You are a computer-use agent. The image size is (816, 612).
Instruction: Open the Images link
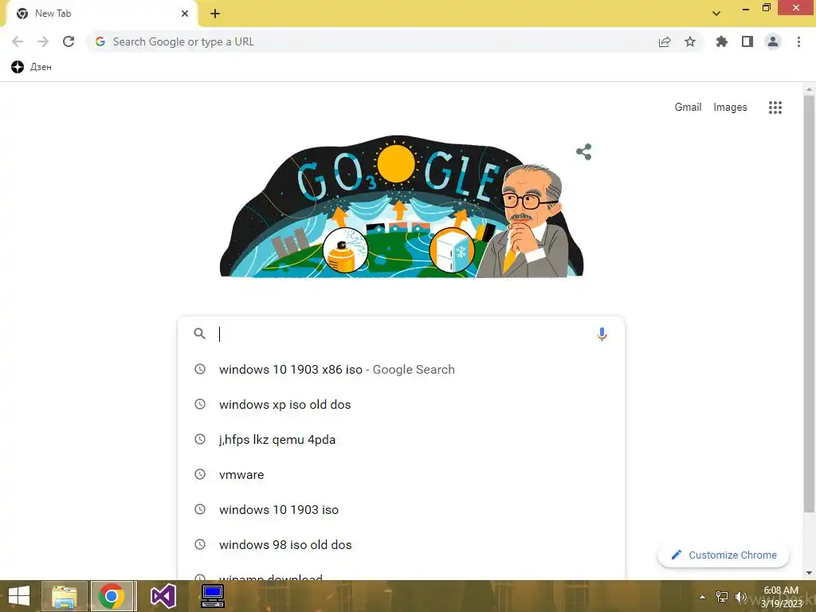[x=730, y=107]
